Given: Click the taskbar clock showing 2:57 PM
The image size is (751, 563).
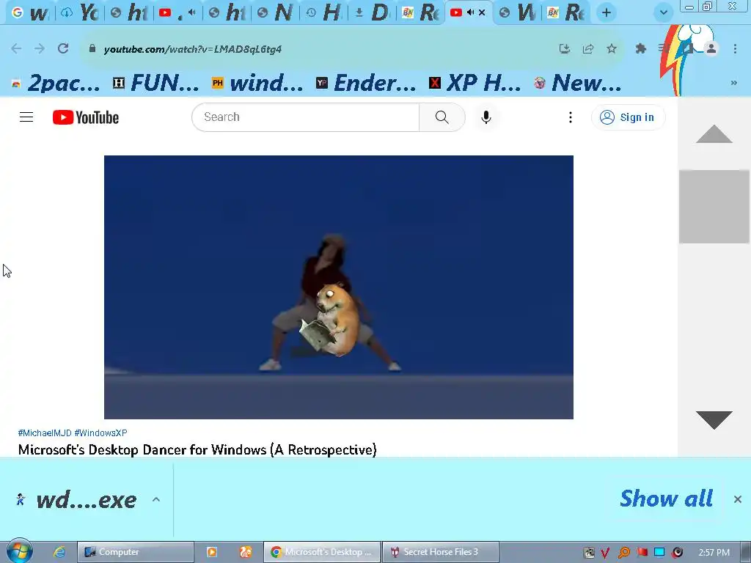Looking at the screenshot, I should [714, 553].
